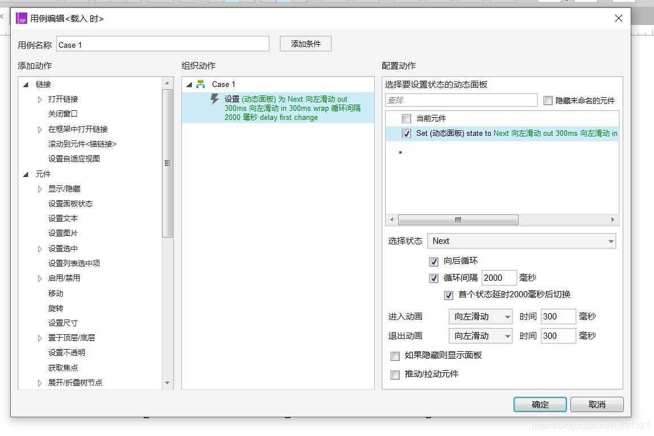Select 获取焦点 action
654x436 pixels.
tap(63, 368)
